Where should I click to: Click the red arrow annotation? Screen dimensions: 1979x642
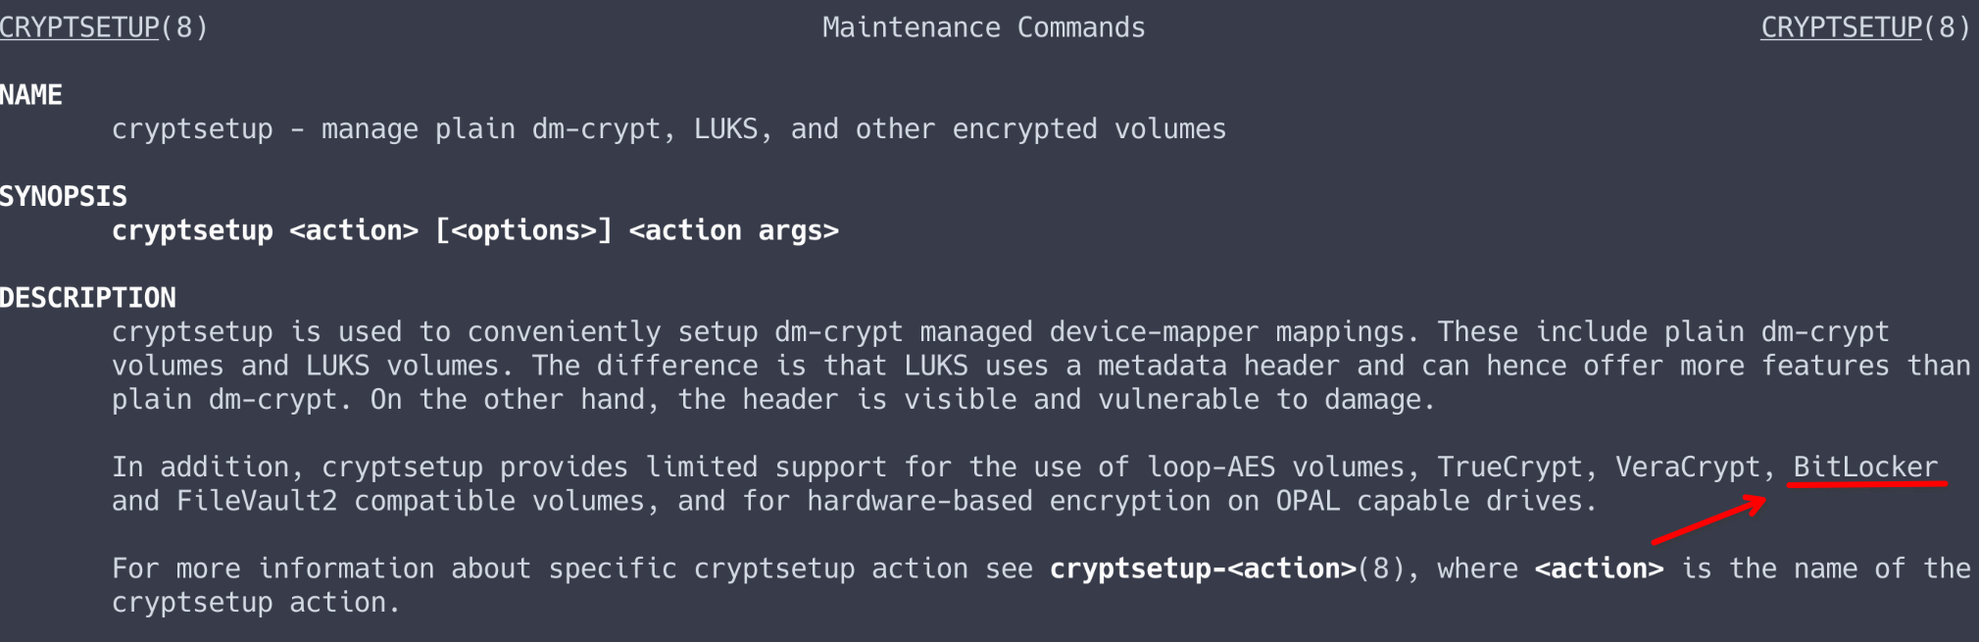1708,520
